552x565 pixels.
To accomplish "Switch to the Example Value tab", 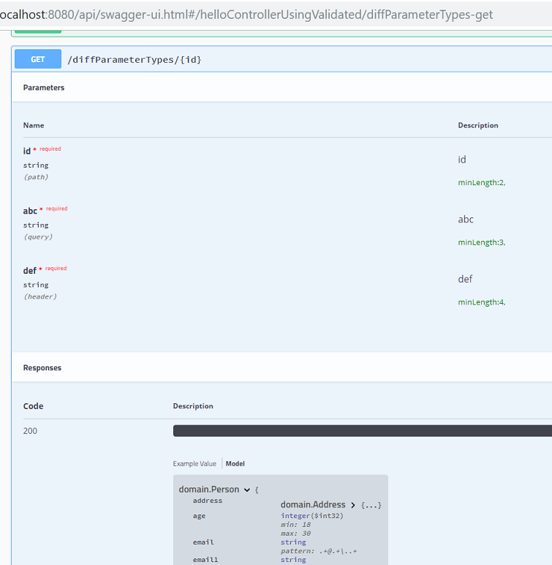I will pyautogui.click(x=194, y=464).
